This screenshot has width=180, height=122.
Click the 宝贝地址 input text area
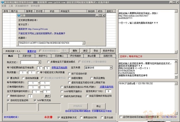pos(146,31)
